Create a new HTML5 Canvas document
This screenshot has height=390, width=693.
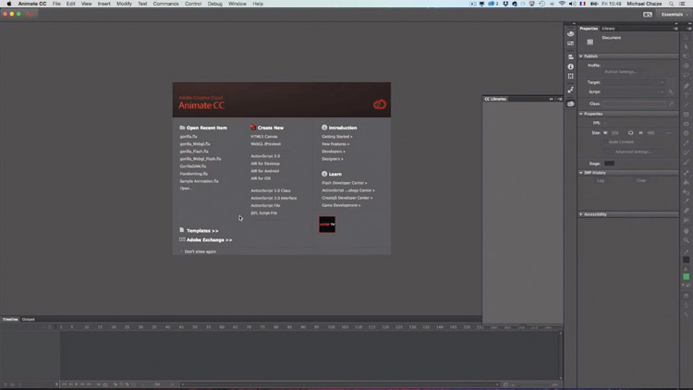pos(264,137)
